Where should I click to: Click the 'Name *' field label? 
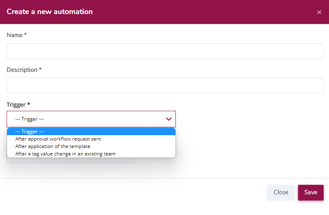[17, 35]
